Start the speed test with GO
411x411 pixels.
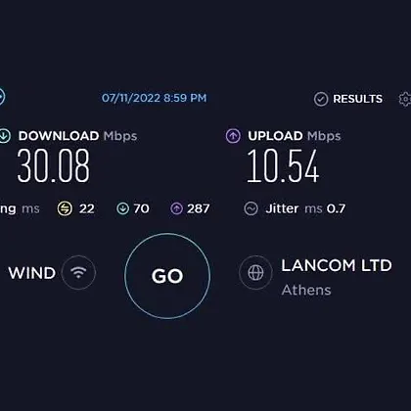(x=167, y=276)
